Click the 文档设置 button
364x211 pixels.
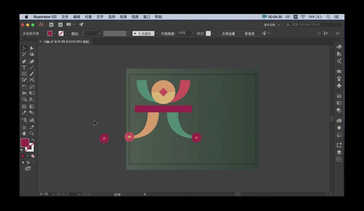[228, 33]
